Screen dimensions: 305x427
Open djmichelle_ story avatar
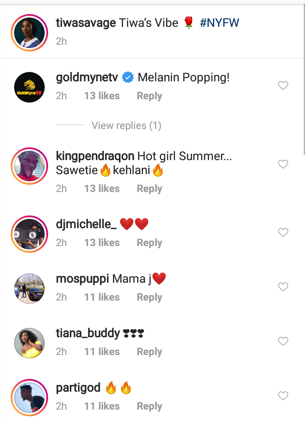29,233
